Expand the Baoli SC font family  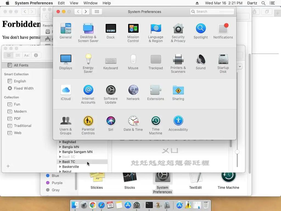(60, 157)
